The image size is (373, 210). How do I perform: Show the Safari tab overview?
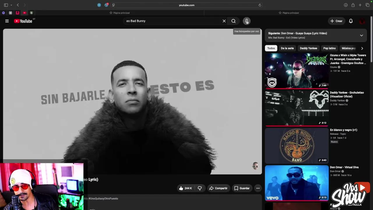[x=367, y=5]
